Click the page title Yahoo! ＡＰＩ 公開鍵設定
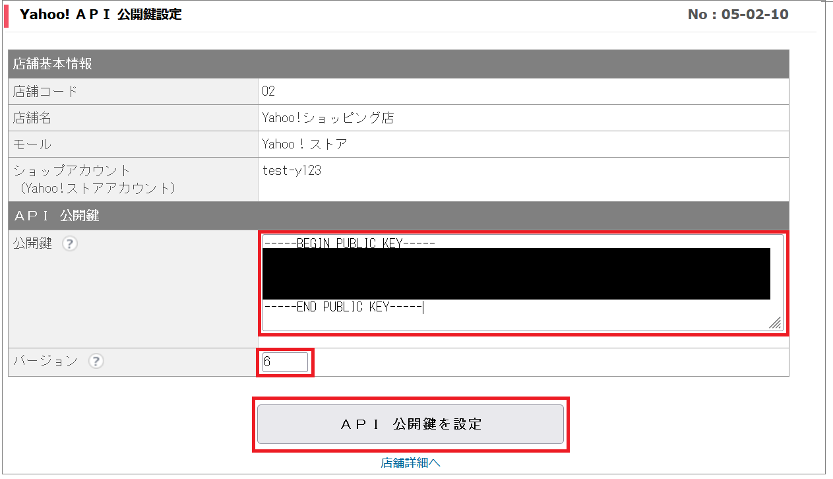Image resolution: width=833 pixels, height=479 pixels. 100,15
